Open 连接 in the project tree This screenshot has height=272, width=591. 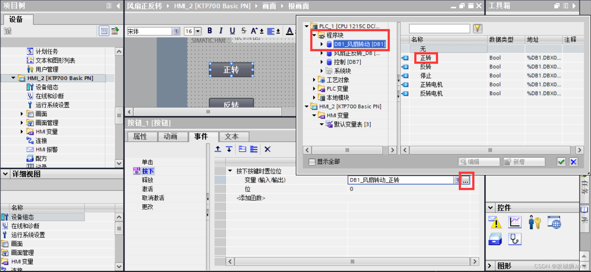(x=41, y=141)
